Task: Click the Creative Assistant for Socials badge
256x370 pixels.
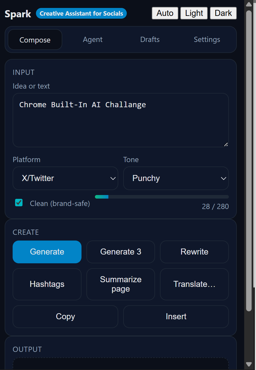Action: (81, 13)
